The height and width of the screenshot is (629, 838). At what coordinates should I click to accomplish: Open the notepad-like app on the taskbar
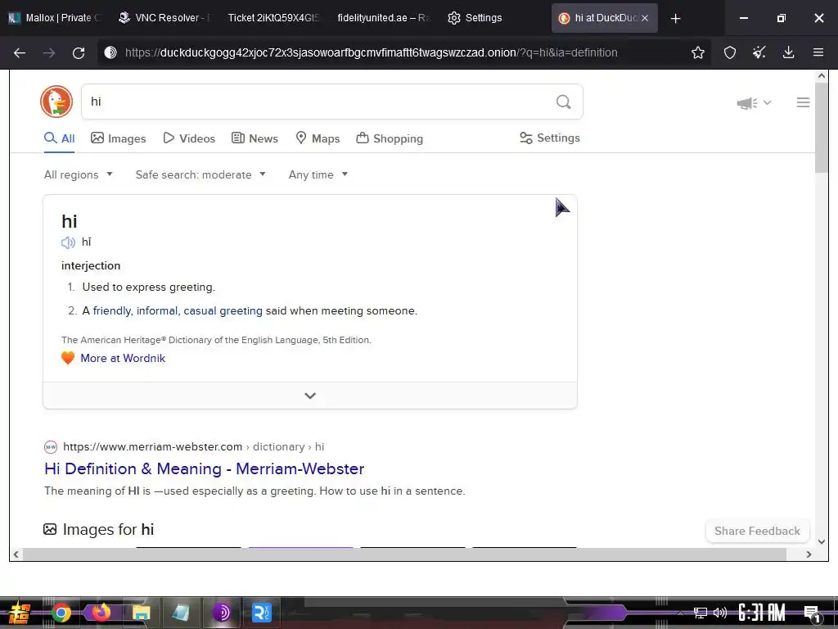181,613
